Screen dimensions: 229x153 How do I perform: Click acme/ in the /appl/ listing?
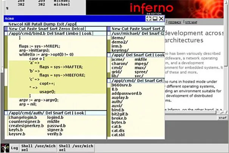[118, 60]
